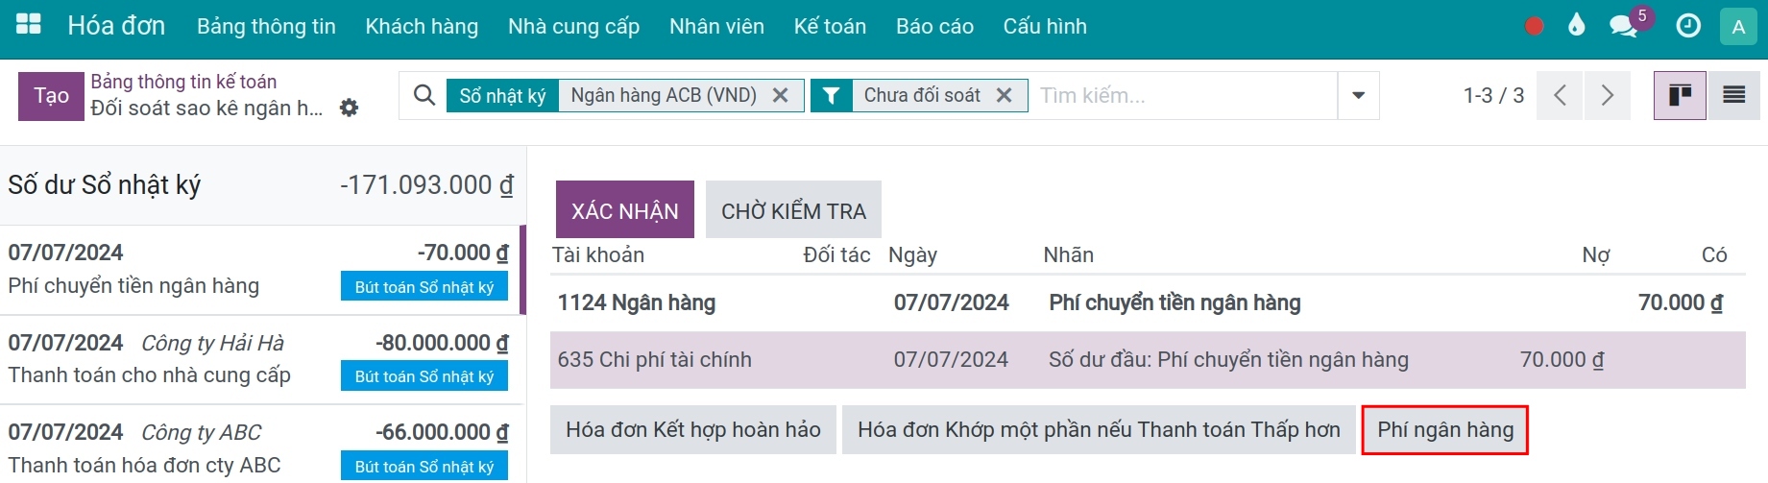
Task: Click the funnel filter icon
Action: pyautogui.click(x=832, y=95)
